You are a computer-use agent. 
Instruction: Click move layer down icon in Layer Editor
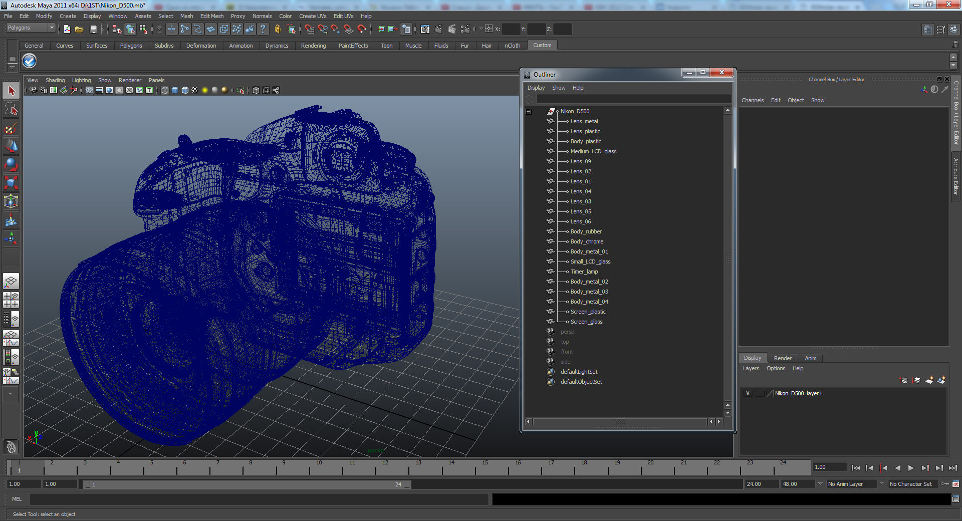click(x=916, y=380)
